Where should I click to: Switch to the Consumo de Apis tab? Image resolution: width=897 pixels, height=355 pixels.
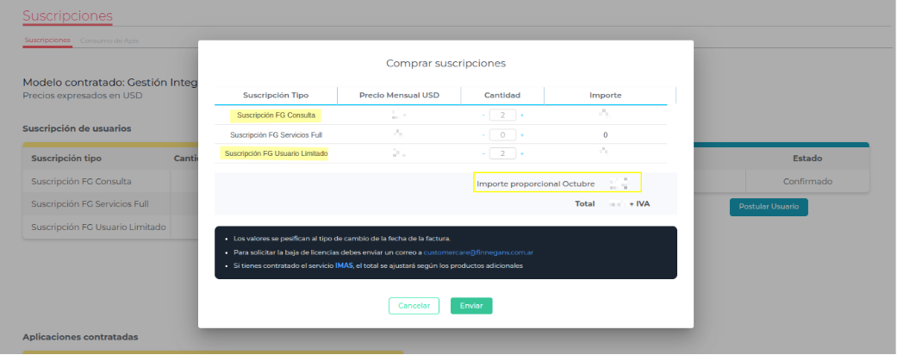point(109,40)
